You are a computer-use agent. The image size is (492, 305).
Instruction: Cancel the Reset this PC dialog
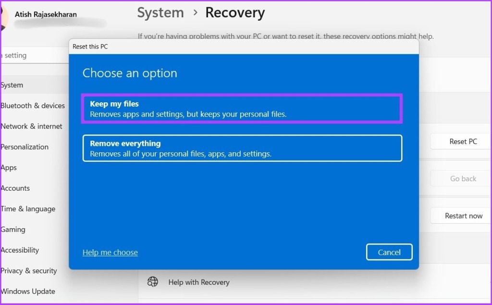389,252
